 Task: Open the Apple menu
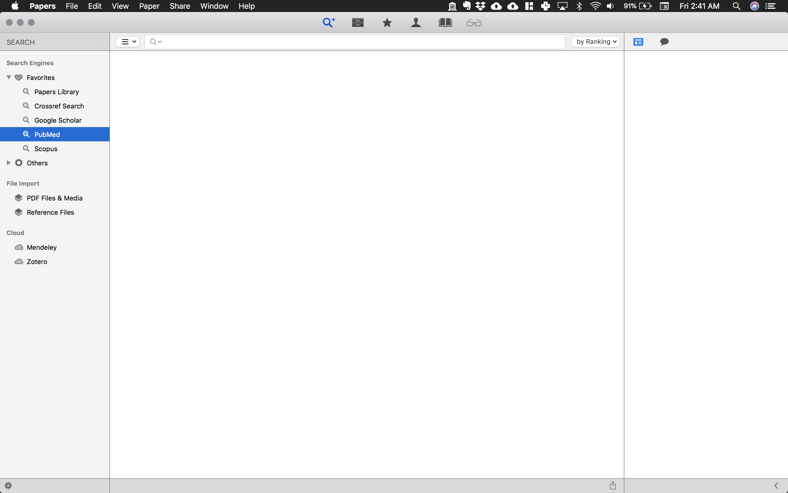click(15, 6)
